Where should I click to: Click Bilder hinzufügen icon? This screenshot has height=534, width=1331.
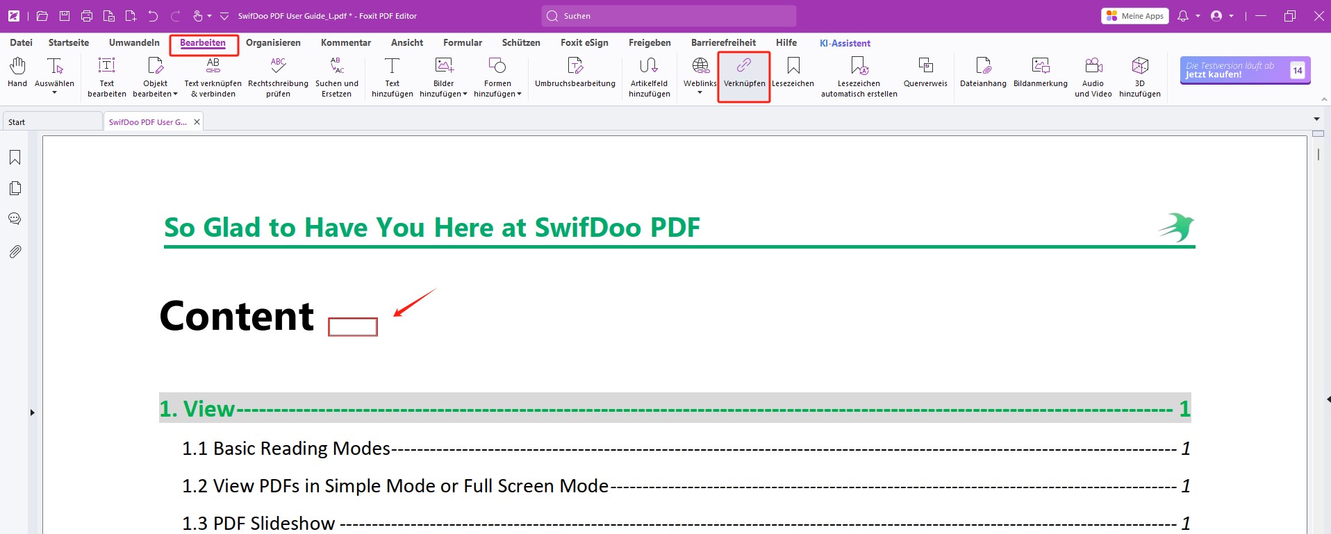444,65
